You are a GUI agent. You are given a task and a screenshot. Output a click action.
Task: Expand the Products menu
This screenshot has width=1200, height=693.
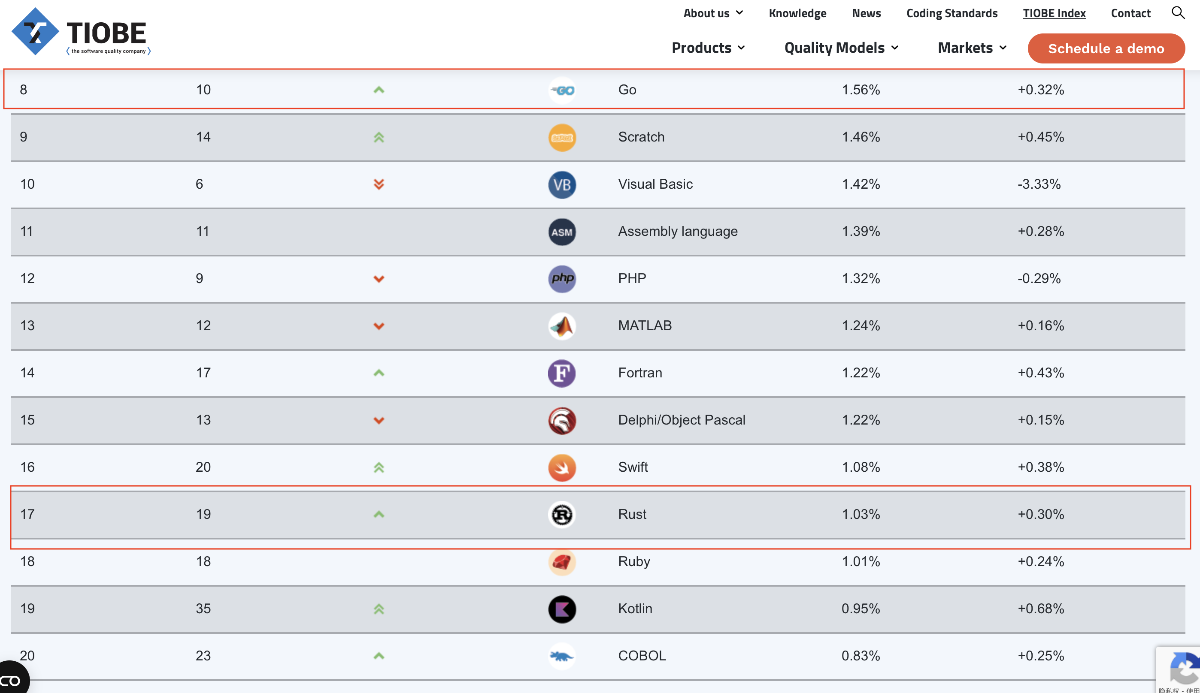pos(708,48)
